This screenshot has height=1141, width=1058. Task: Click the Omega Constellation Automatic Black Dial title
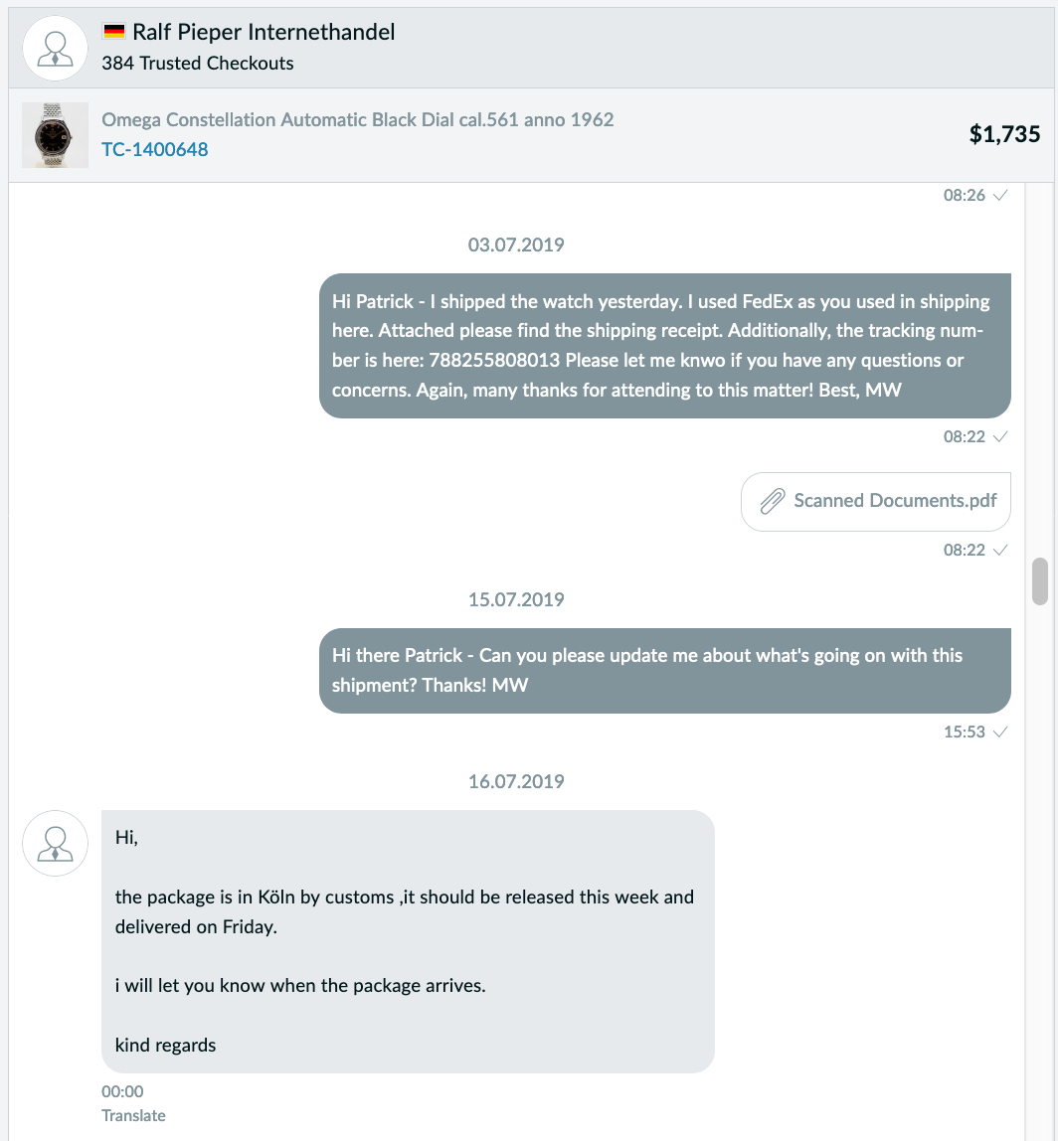click(x=358, y=119)
